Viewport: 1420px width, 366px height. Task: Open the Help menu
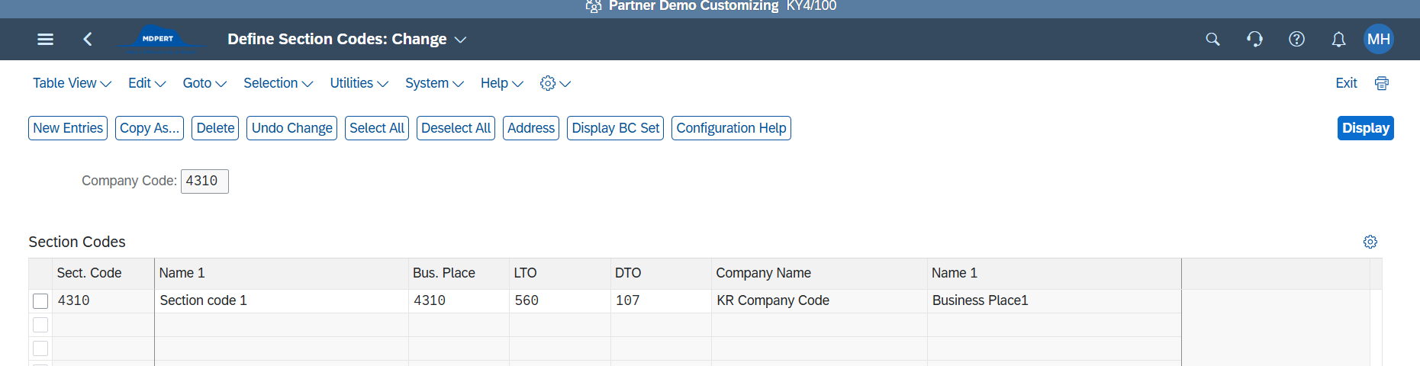pyautogui.click(x=501, y=83)
